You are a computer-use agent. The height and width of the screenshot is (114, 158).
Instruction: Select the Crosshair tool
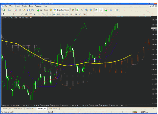pyautogui.click(x=8, y=14)
